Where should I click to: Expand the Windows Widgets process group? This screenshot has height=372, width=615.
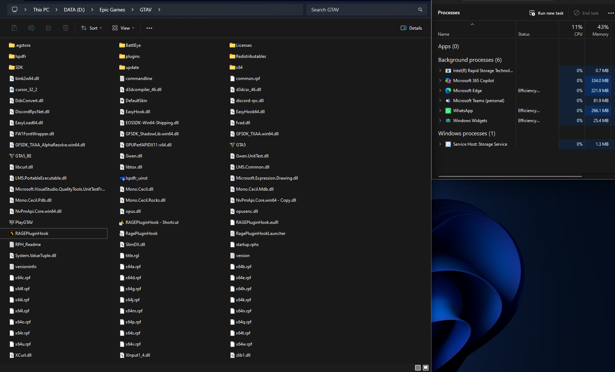(x=440, y=121)
